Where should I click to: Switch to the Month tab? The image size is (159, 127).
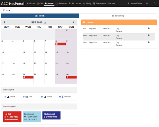click(x=40, y=16)
